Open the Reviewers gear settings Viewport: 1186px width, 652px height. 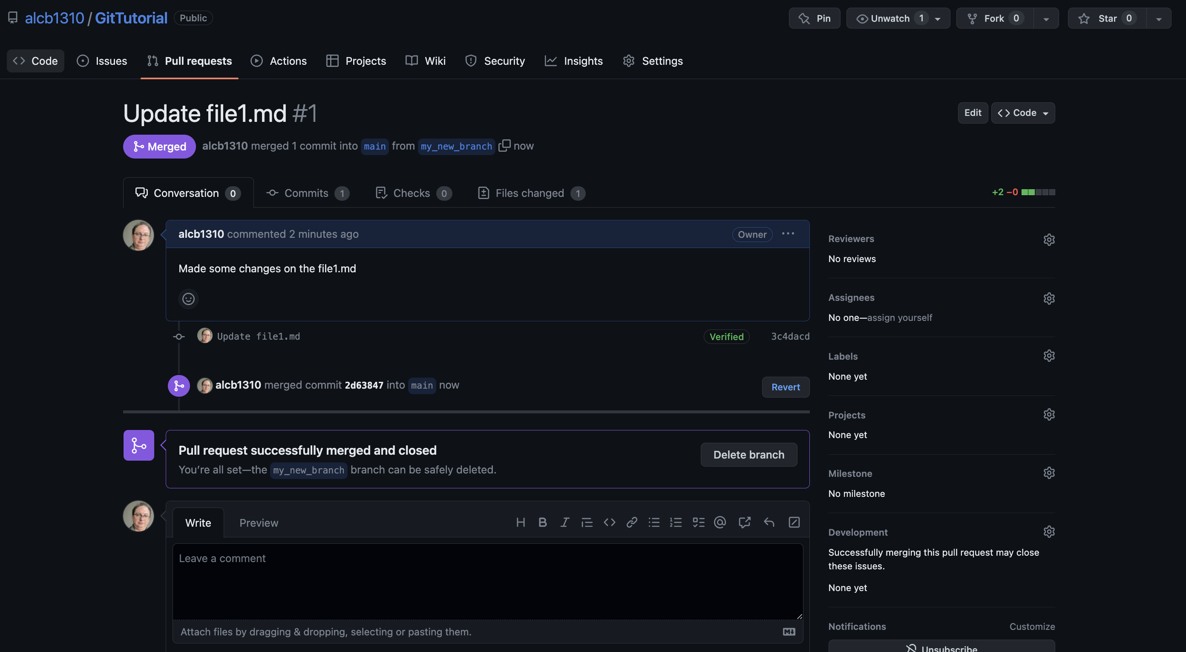[x=1049, y=239]
